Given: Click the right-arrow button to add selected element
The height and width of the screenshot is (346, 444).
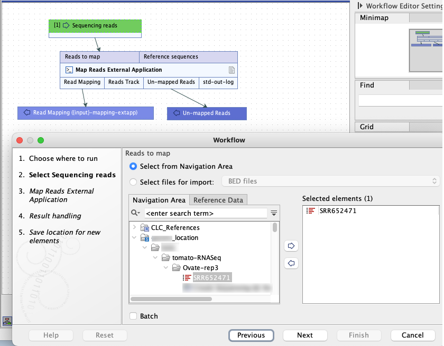Looking at the screenshot, I should 291,246.
